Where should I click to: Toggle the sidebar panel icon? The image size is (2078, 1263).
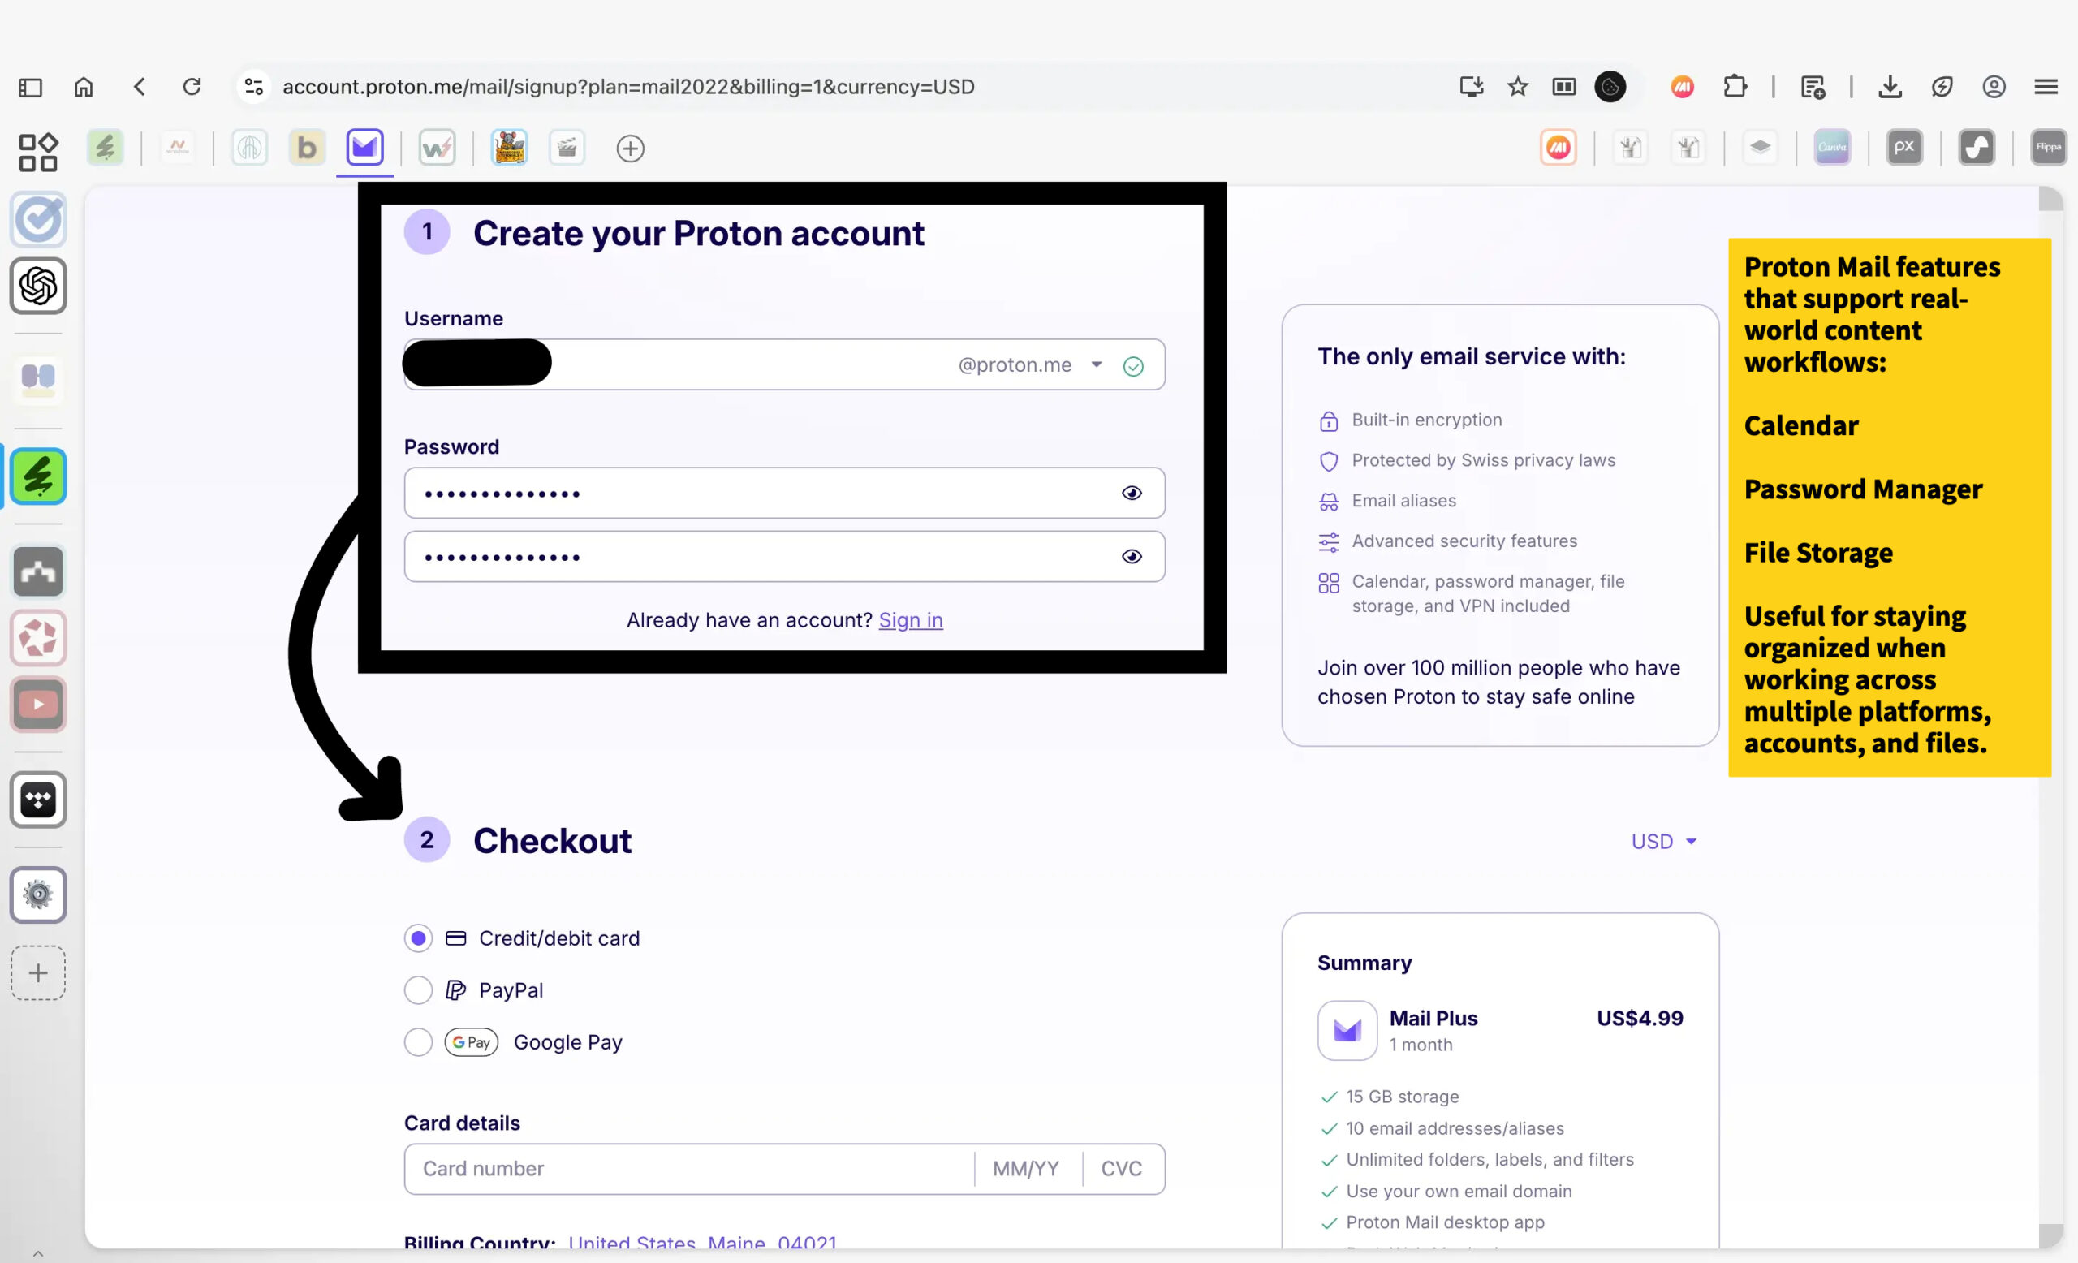pyautogui.click(x=30, y=87)
